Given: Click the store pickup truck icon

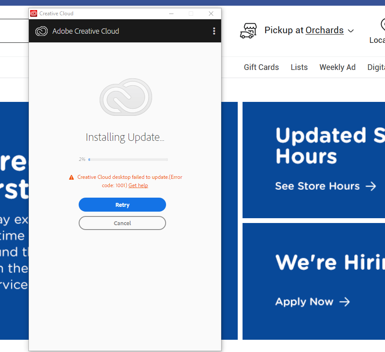Looking at the screenshot, I should point(248,31).
